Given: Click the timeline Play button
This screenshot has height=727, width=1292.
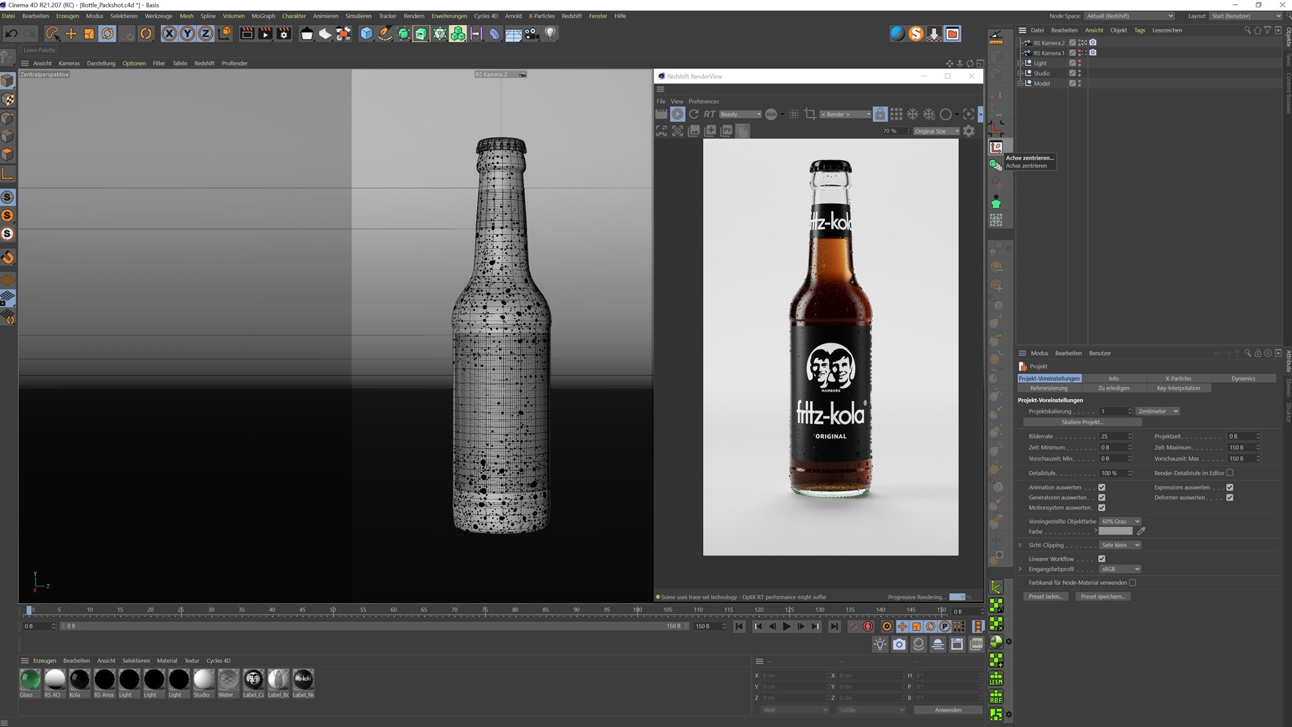Looking at the screenshot, I should 786,627.
